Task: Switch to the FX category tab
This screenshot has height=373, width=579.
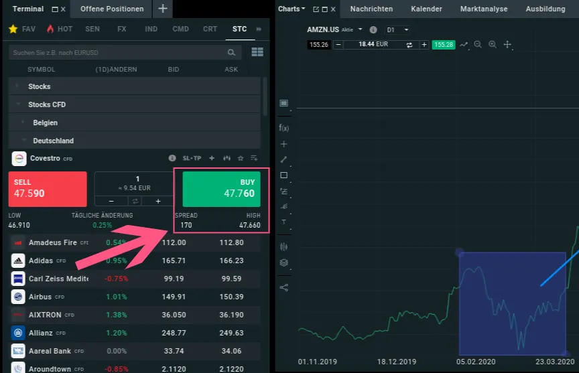Action: point(122,29)
